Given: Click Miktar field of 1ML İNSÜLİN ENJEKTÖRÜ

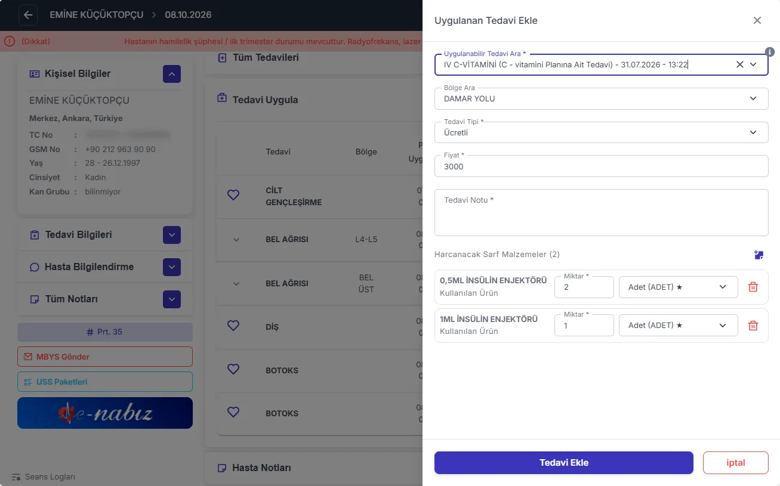Looking at the screenshot, I should point(584,325).
